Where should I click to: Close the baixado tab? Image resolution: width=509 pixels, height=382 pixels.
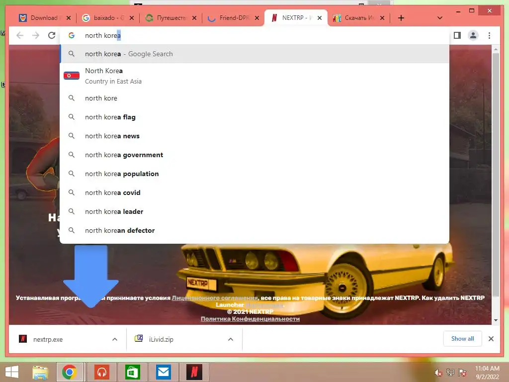(131, 18)
